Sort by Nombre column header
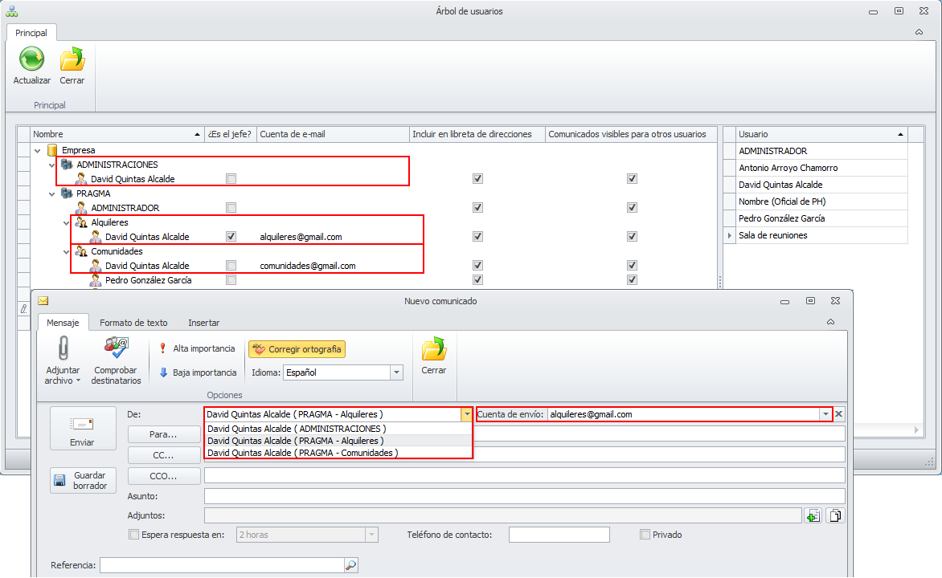942x578 pixels. coord(117,134)
